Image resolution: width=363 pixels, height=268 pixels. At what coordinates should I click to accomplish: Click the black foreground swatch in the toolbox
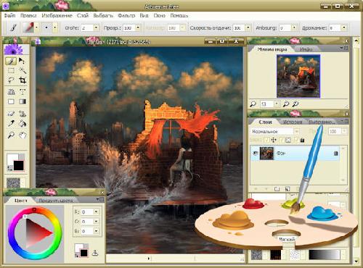pos(19,165)
